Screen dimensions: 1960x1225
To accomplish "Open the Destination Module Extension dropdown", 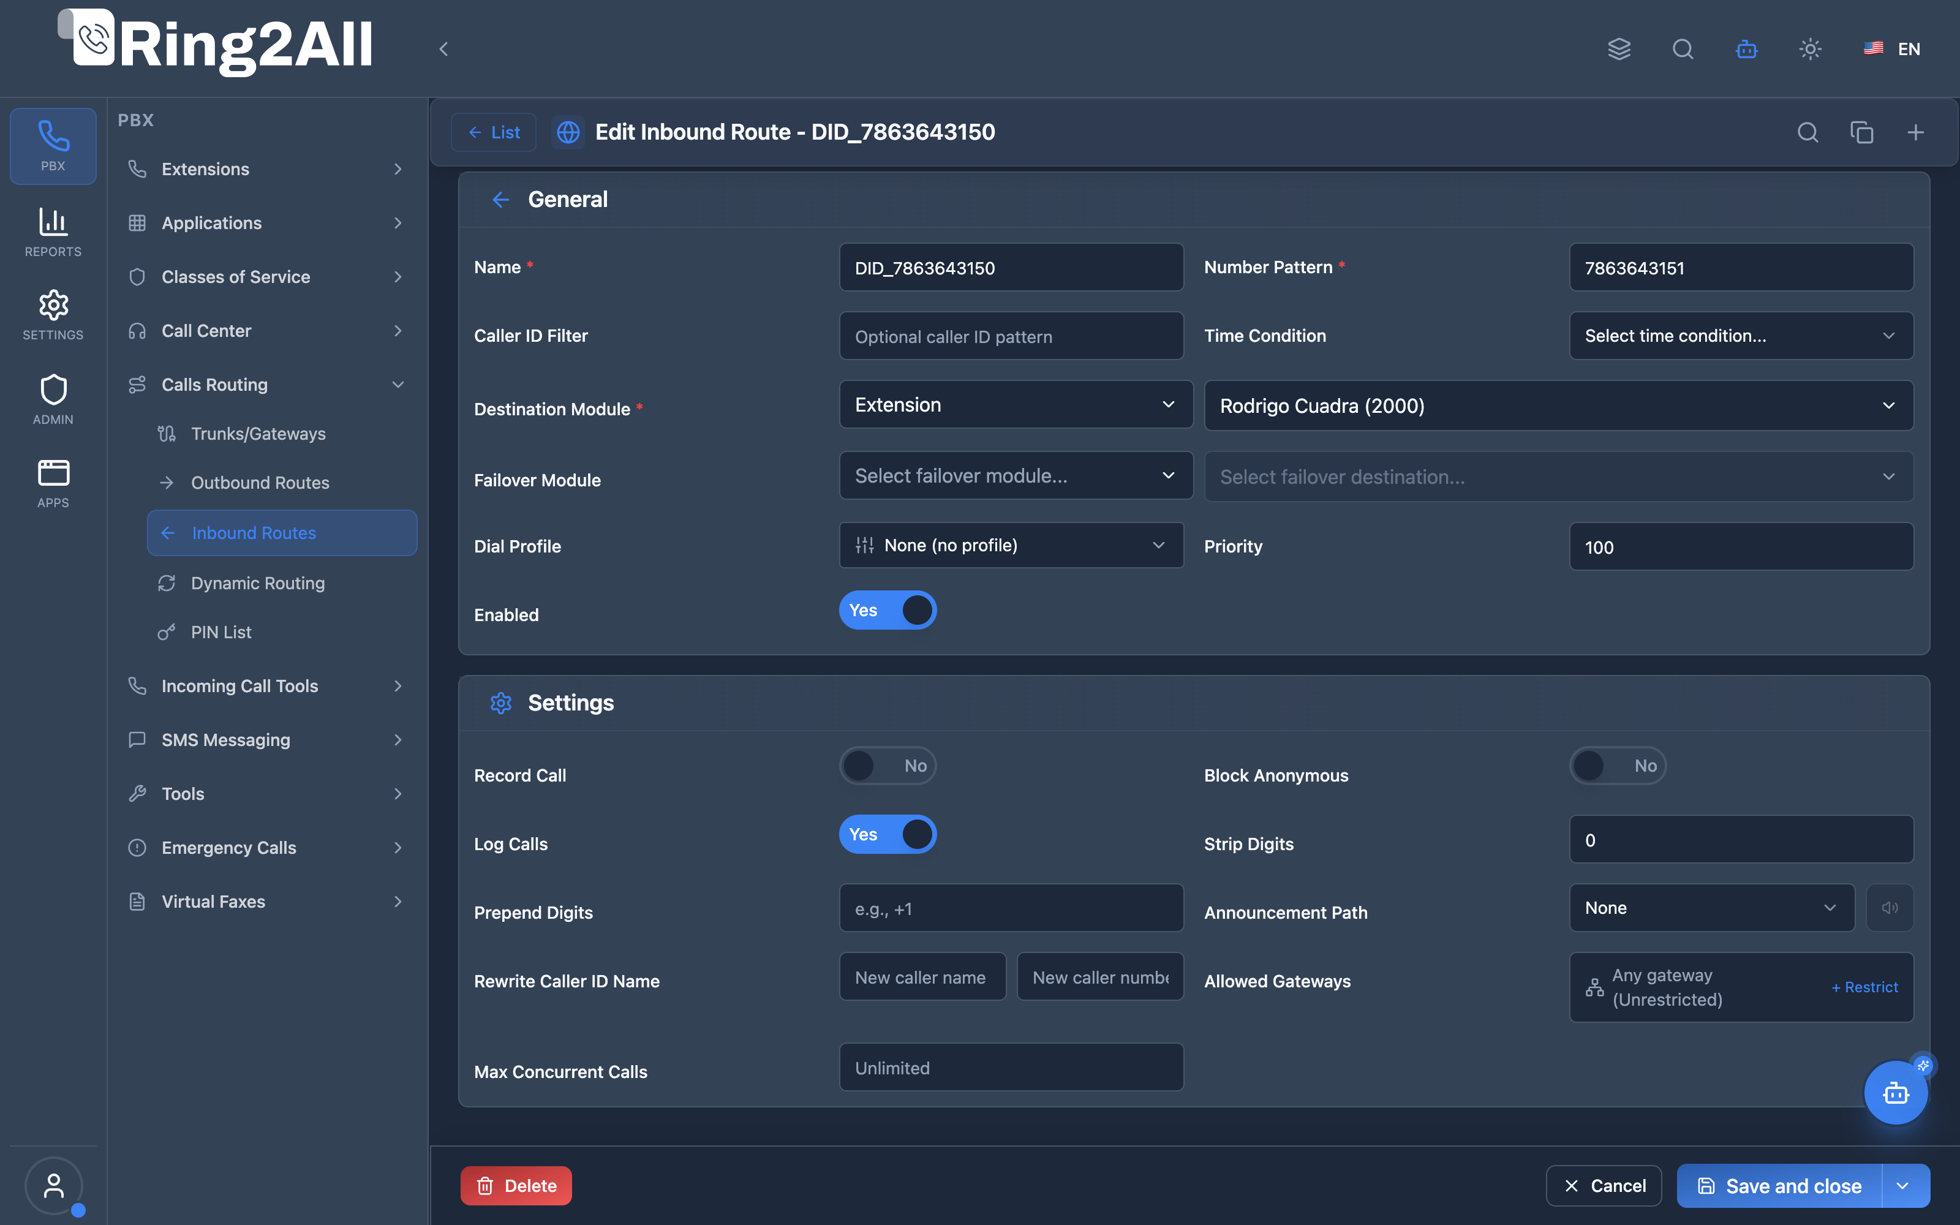I will pyautogui.click(x=1016, y=404).
